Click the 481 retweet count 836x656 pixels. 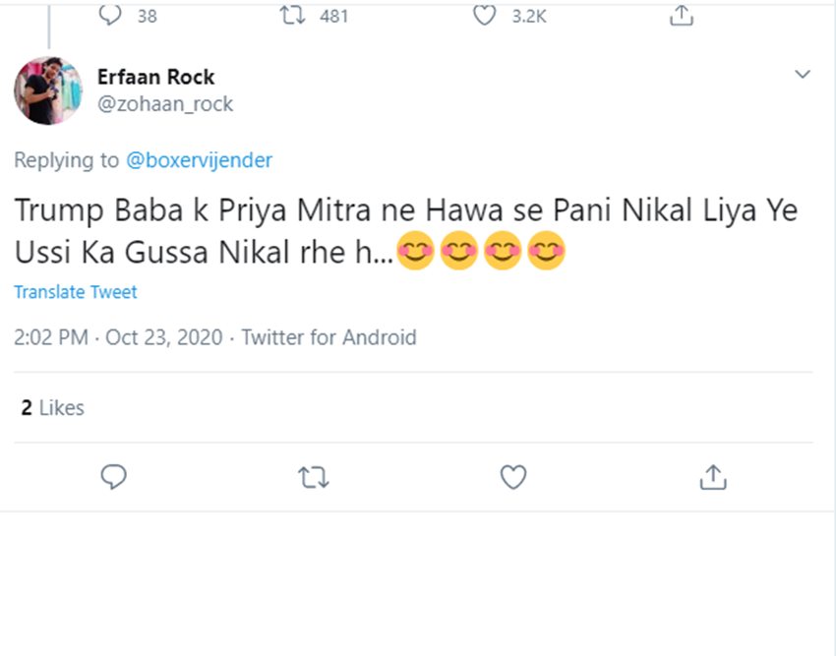point(334,16)
